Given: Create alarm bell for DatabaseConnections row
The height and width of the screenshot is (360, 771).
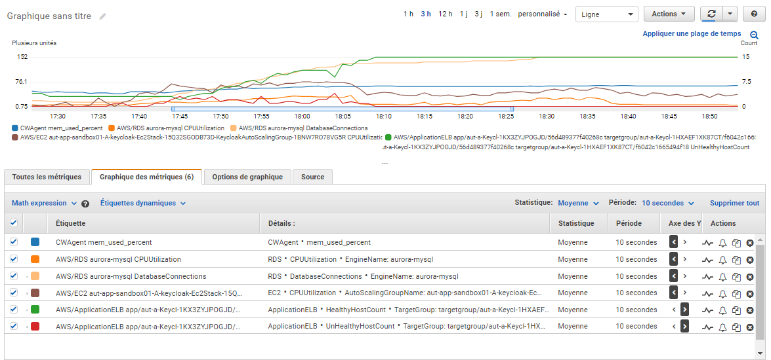Looking at the screenshot, I should pyautogui.click(x=722, y=277).
